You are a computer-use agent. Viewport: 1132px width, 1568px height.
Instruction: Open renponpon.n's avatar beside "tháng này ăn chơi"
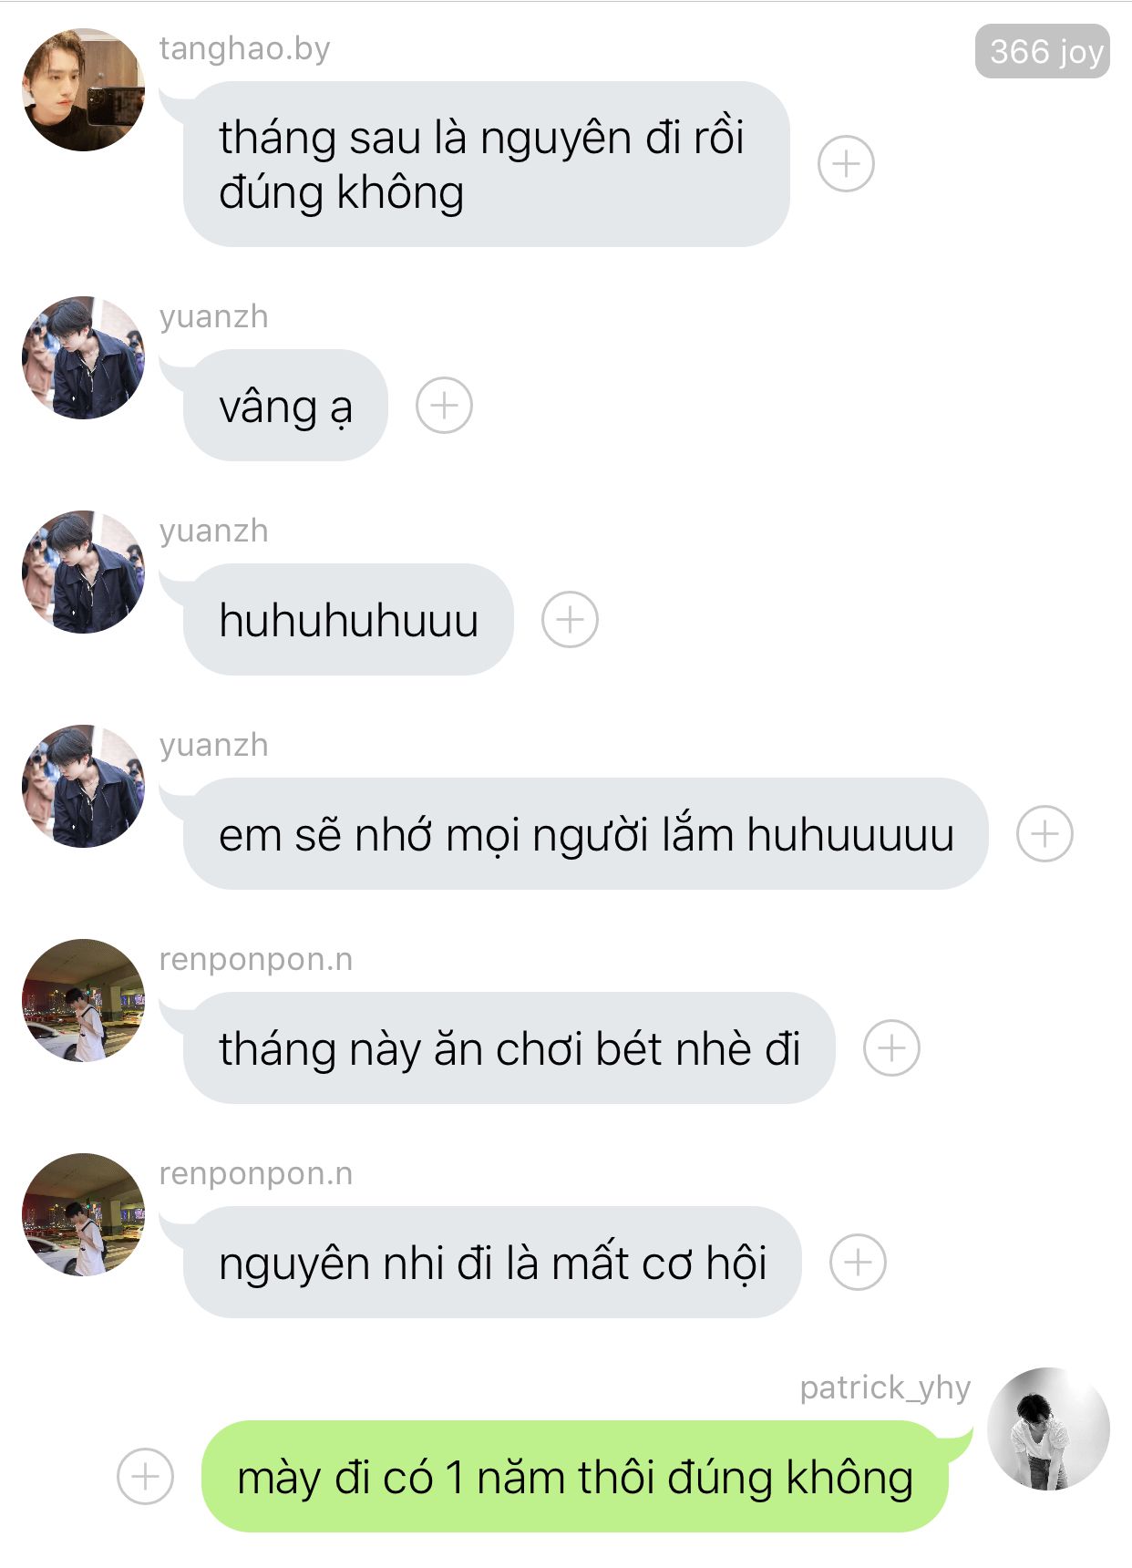[x=83, y=1000]
